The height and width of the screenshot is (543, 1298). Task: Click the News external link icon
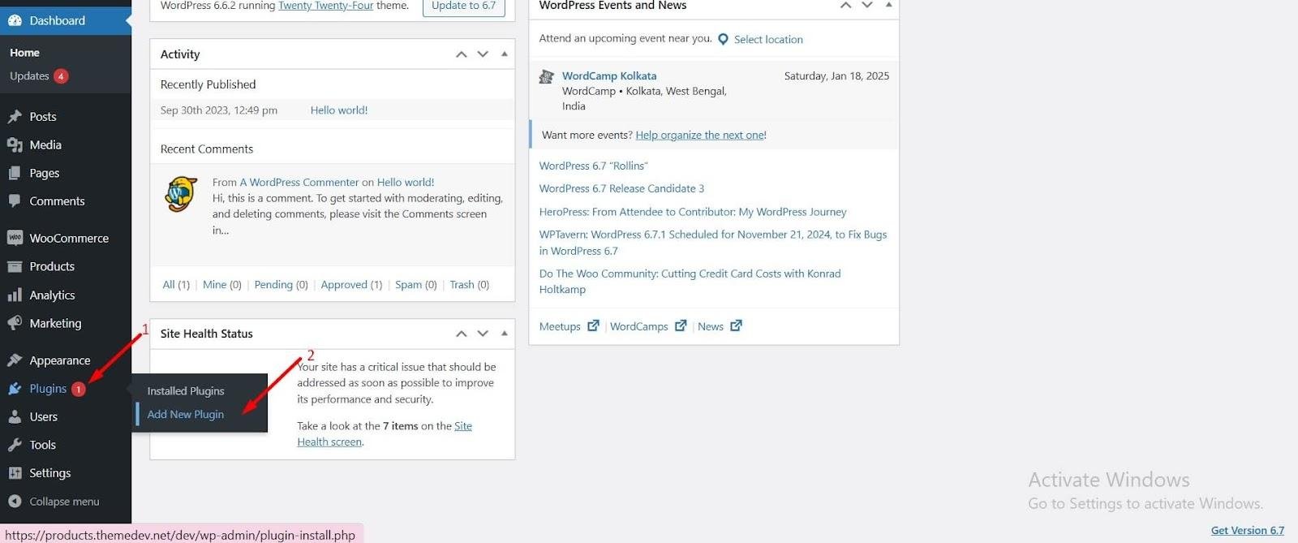(736, 325)
